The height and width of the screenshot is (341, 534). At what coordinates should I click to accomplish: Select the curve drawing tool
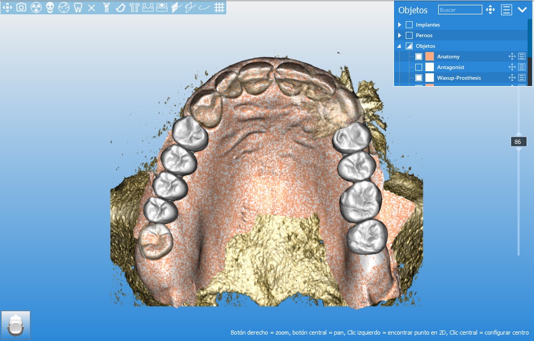[204, 7]
